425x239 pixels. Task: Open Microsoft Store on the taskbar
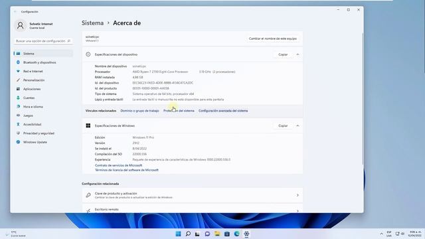(x=227, y=234)
